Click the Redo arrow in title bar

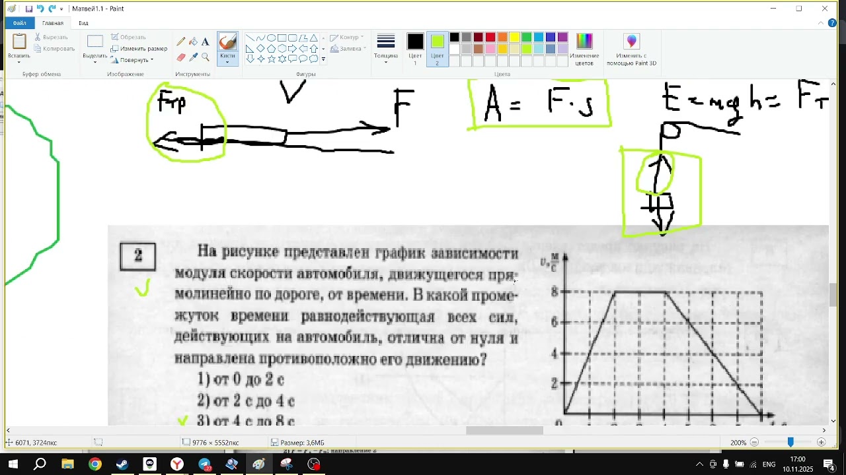click(52, 9)
